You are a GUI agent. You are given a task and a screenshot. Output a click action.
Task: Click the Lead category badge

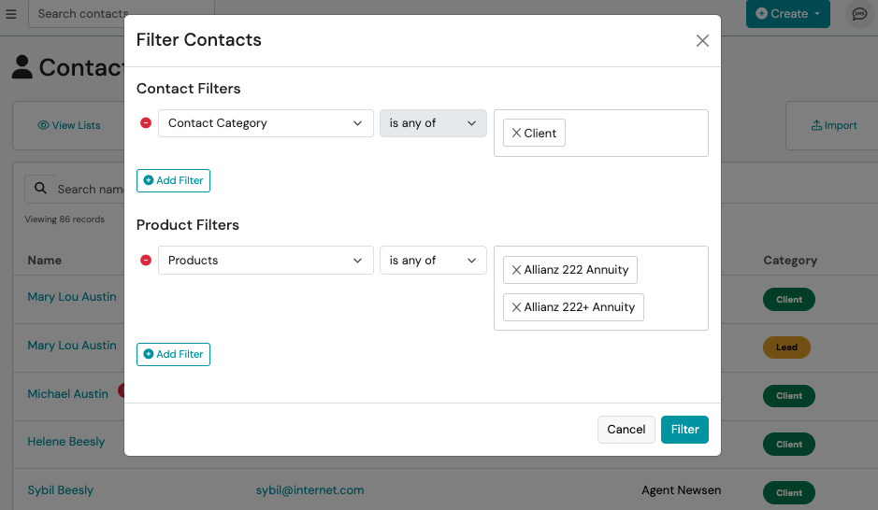pyautogui.click(x=786, y=347)
